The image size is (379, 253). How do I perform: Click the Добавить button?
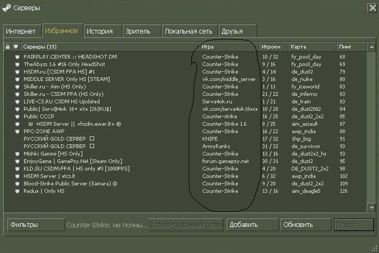coord(252,225)
